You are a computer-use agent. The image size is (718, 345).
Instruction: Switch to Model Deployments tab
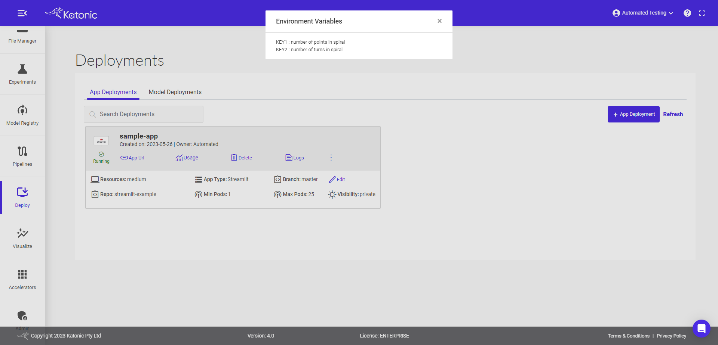pos(175,92)
